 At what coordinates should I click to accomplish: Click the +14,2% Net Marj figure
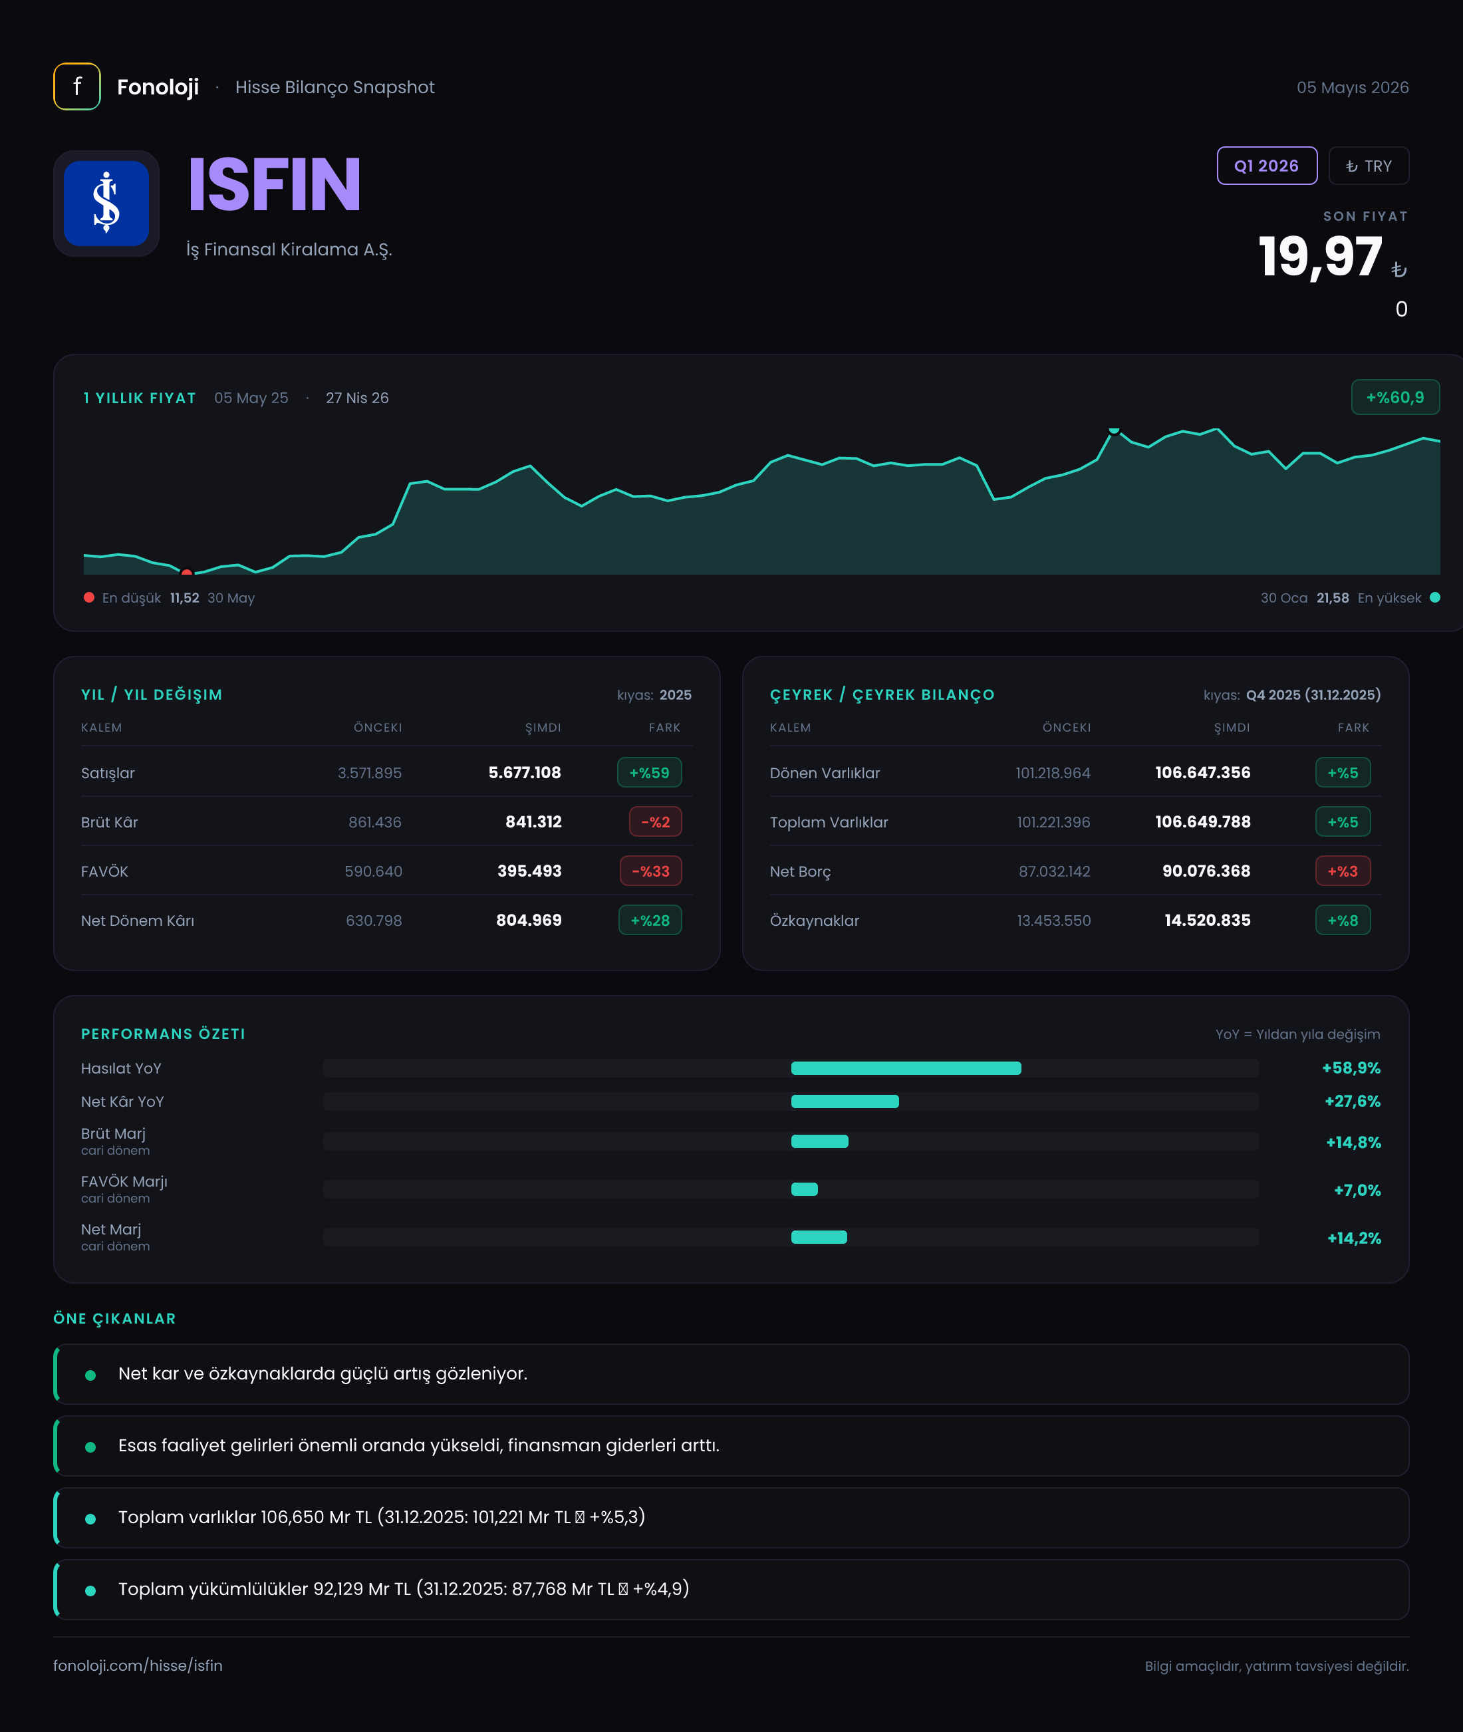point(1355,1238)
